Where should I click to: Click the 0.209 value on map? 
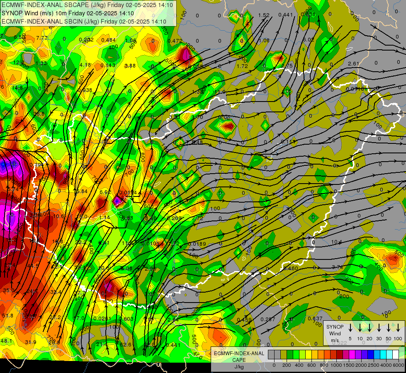click(x=174, y=218)
